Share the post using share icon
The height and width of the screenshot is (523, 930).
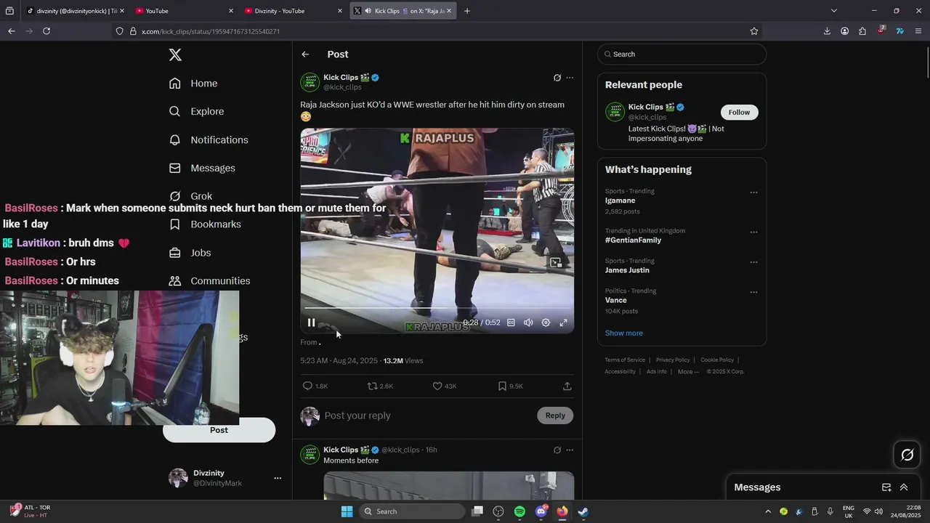[567, 386]
